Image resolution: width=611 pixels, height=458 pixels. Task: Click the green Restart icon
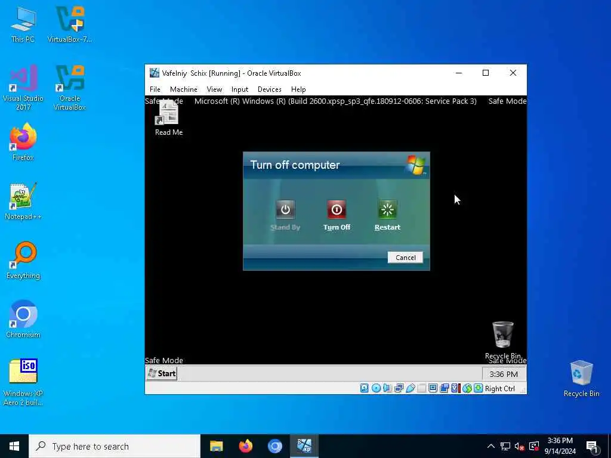point(387,209)
